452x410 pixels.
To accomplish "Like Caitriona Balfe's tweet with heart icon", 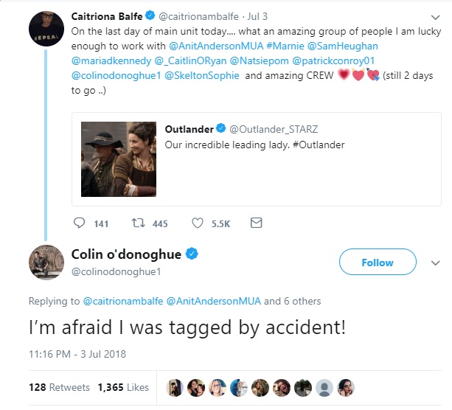I will click(198, 223).
